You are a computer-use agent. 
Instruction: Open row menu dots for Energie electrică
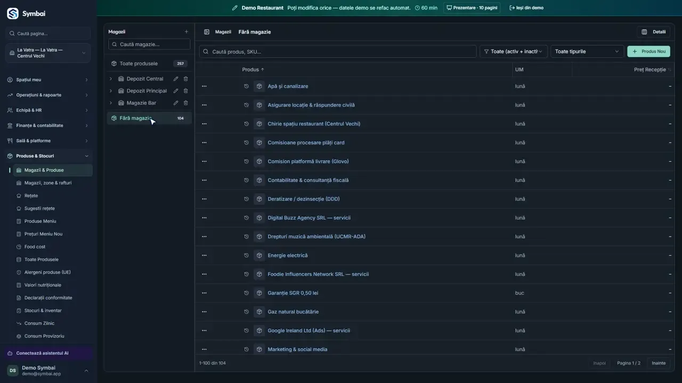pyautogui.click(x=204, y=255)
